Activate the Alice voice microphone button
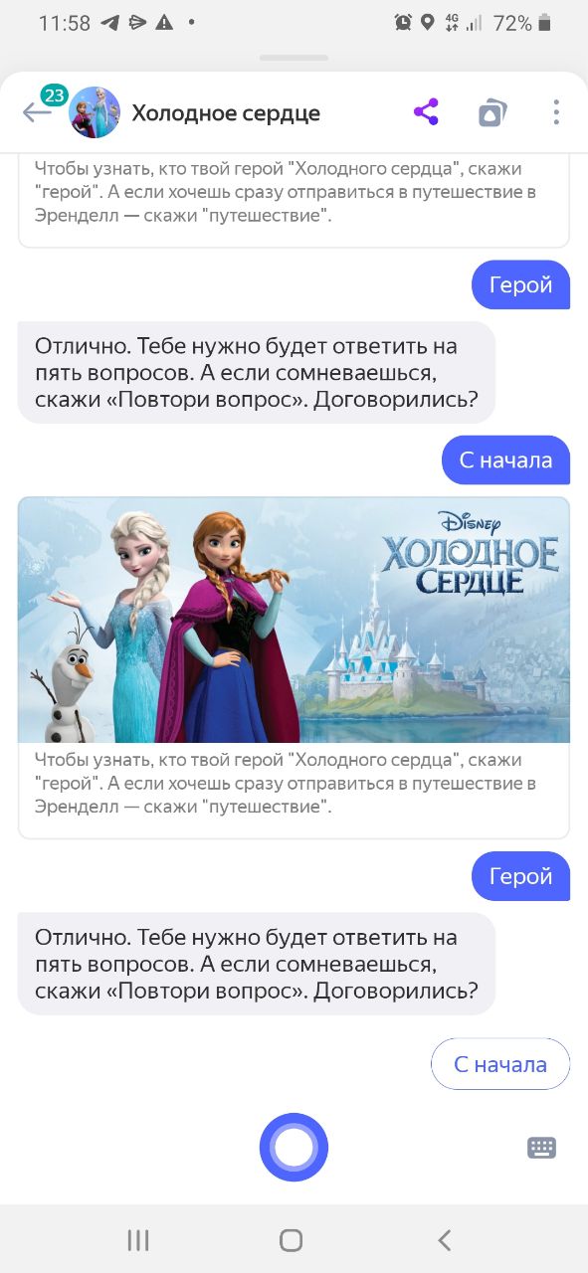 click(x=294, y=1148)
